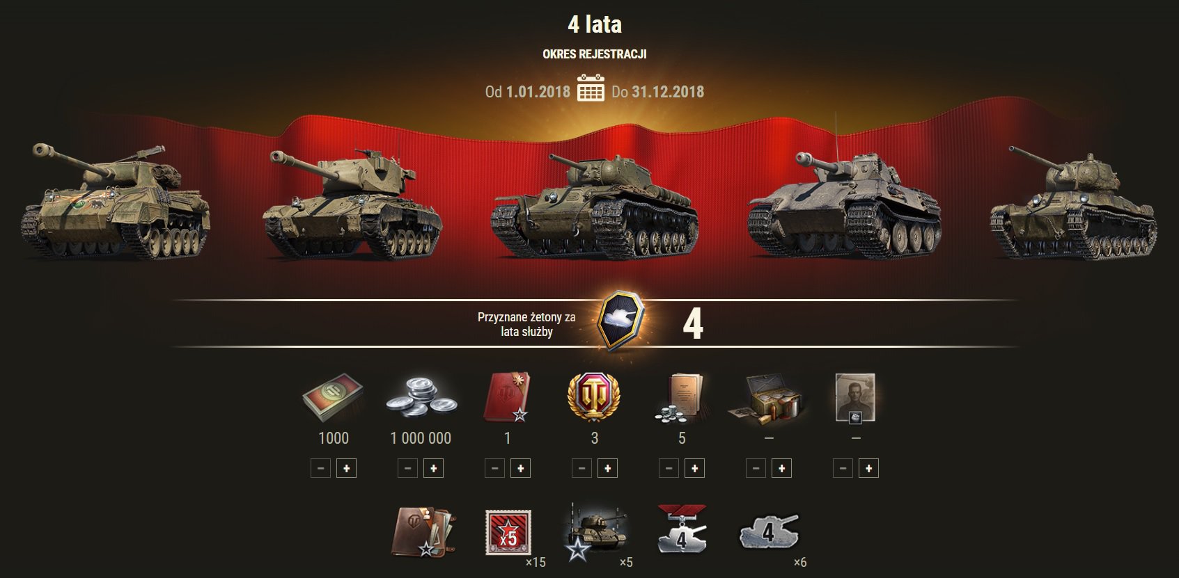Click the calendar icon between the dates
This screenshot has width=1179, height=578.
point(591,88)
